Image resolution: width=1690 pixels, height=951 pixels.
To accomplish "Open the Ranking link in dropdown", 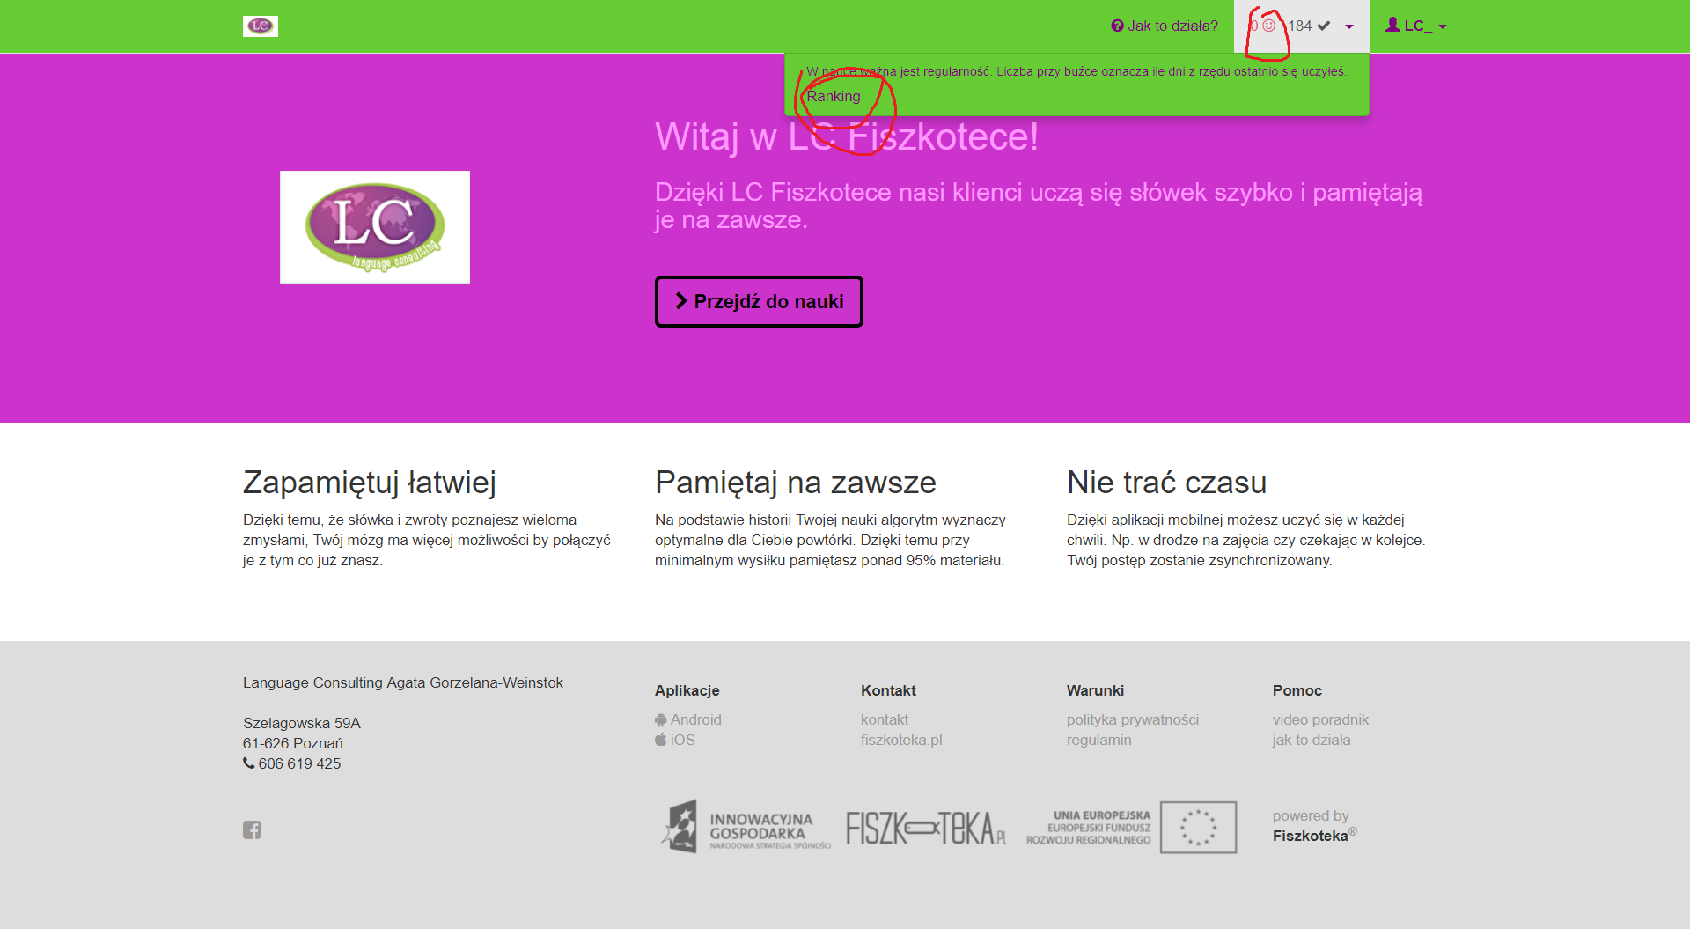I will [x=834, y=97].
